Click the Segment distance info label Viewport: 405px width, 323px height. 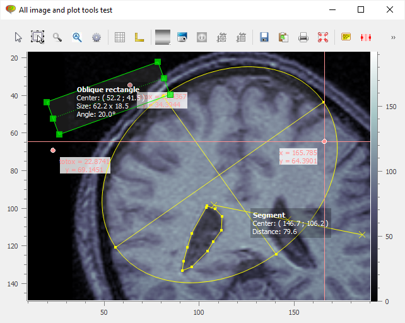[290, 223]
